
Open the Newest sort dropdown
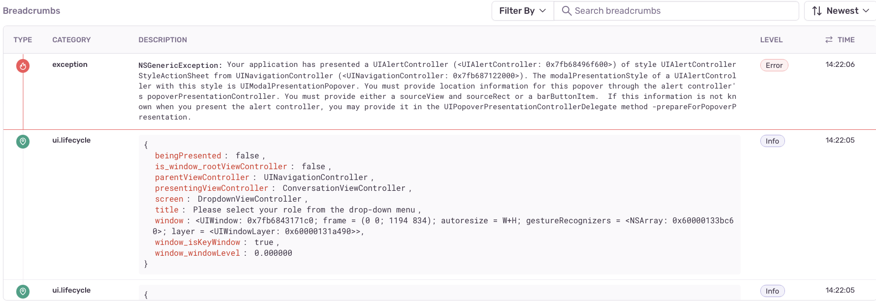pos(842,11)
